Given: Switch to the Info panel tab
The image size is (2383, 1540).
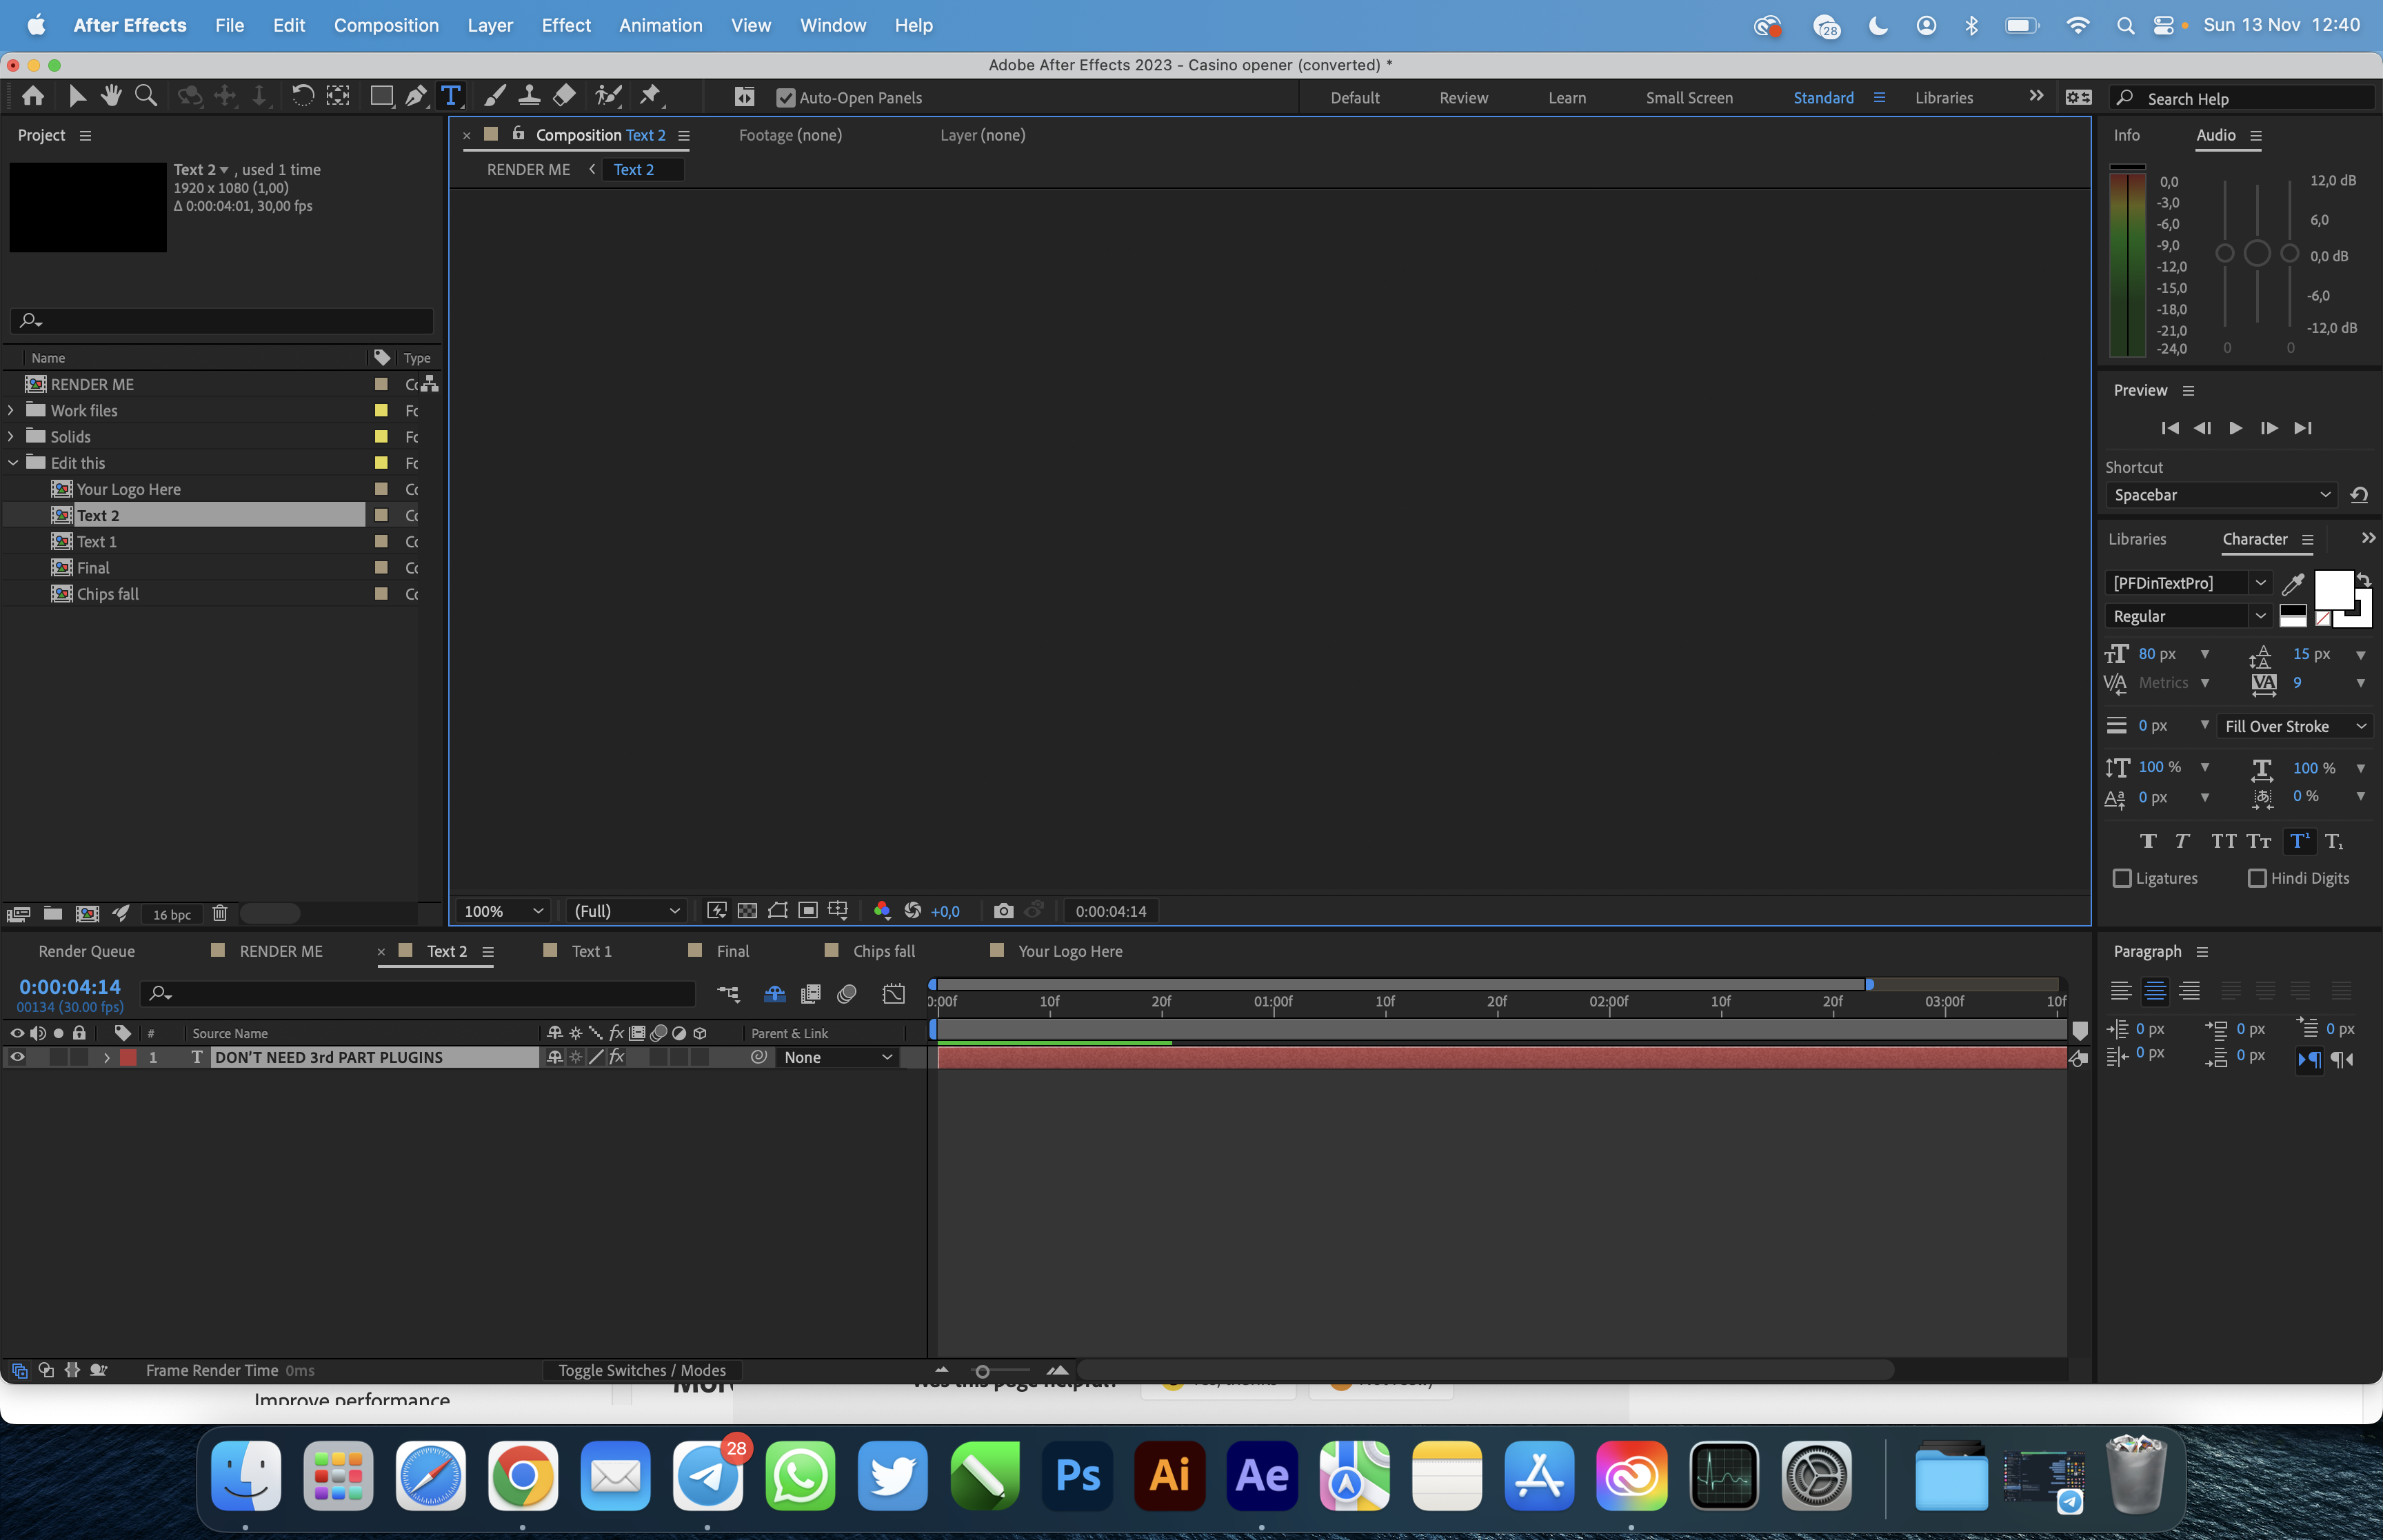Looking at the screenshot, I should (x=2127, y=135).
